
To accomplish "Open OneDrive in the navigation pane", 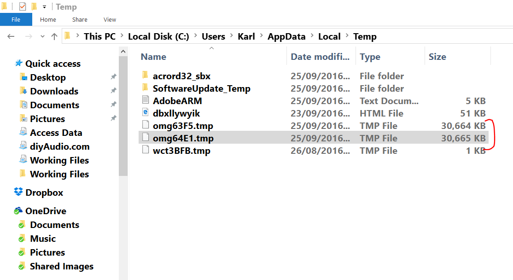I will (x=46, y=211).
